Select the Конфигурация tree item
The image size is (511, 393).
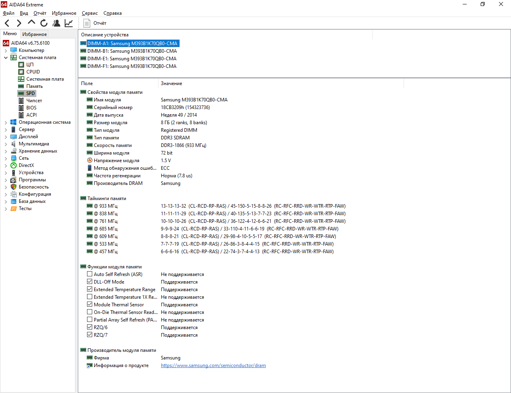35,194
